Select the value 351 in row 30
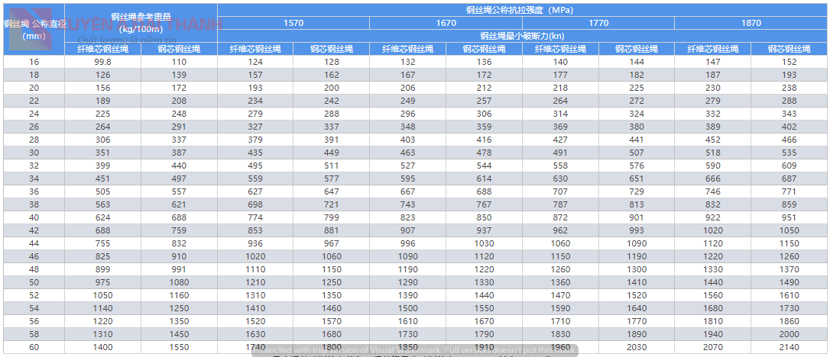This screenshot has width=830, height=357. (x=102, y=153)
